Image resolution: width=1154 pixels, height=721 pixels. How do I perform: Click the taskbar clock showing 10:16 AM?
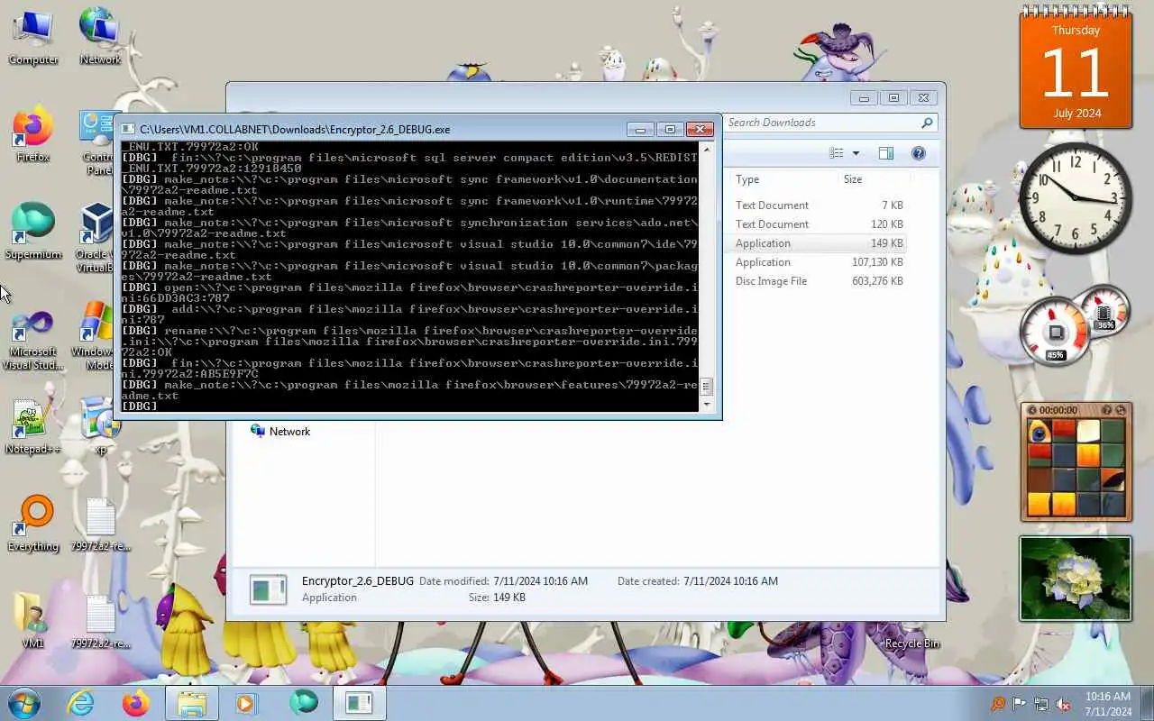[1108, 704]
